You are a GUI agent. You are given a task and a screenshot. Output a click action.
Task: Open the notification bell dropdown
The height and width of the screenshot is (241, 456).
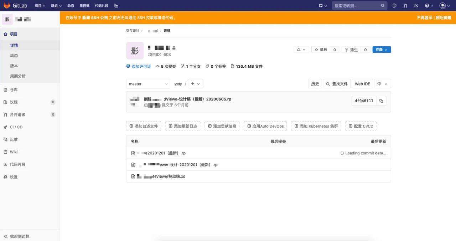(x=301, y=50)
